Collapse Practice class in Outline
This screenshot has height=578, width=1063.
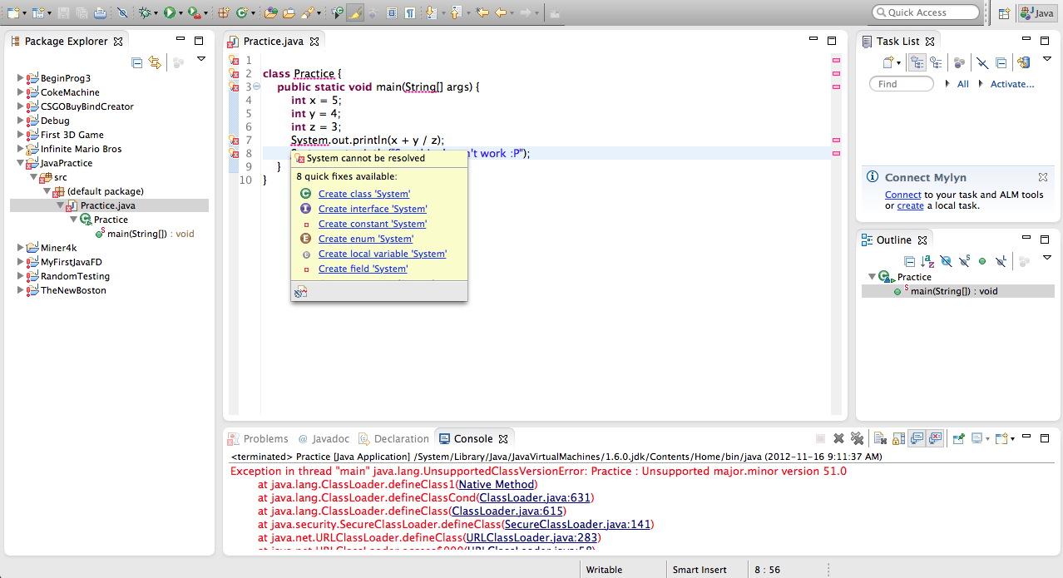(x=872, y=277)
